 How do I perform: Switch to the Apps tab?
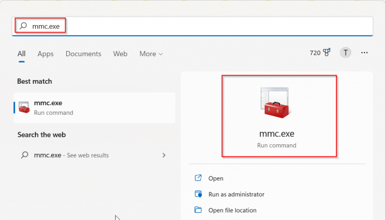tap(46, 54)
